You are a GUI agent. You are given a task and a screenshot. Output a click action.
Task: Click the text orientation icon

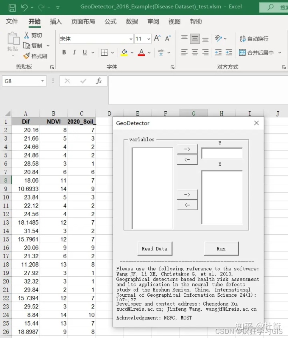pos(218,38)
